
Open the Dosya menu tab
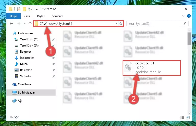14,16
